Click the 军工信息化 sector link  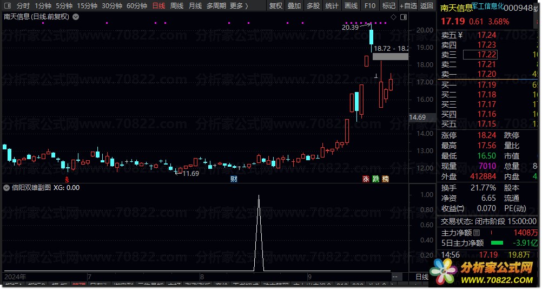click(488, 6)
